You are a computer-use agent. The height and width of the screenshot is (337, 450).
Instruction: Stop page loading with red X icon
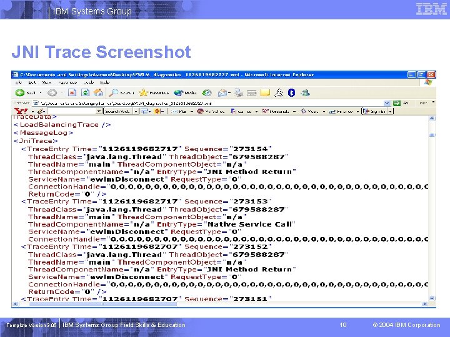(x=72, y=92)
